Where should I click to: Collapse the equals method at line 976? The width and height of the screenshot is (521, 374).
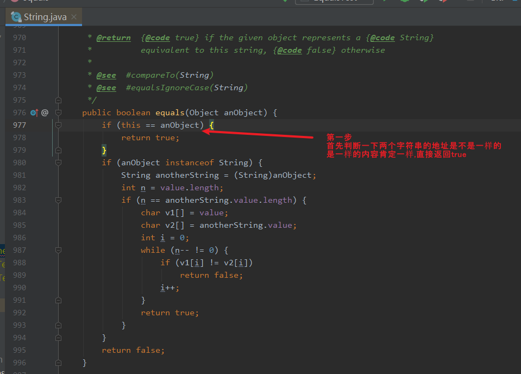click(58, 113)
